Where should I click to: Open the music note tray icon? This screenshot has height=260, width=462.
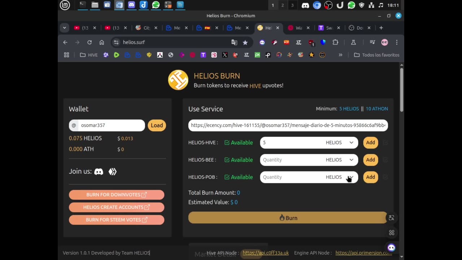(x=381, y=5)
